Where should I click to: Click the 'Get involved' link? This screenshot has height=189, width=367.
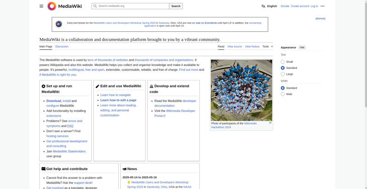coord(55,188)
